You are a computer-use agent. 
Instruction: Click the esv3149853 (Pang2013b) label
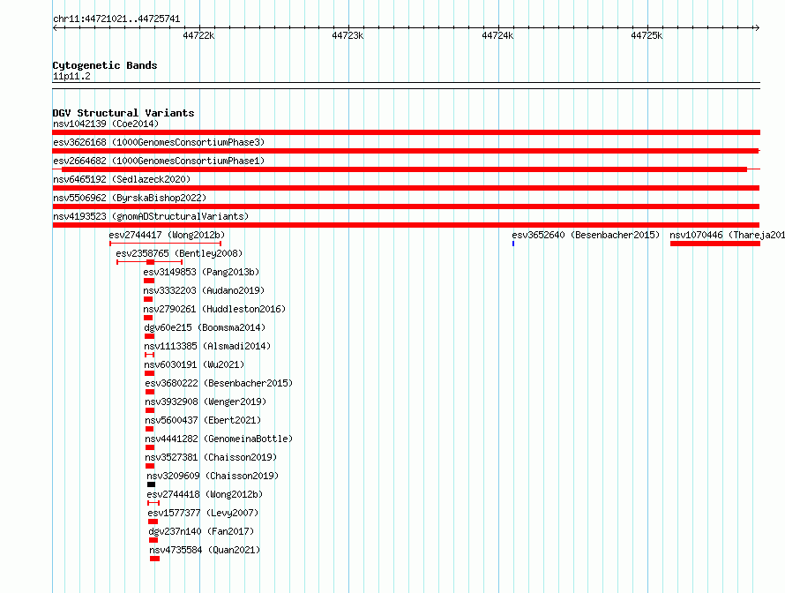(201, 272)
